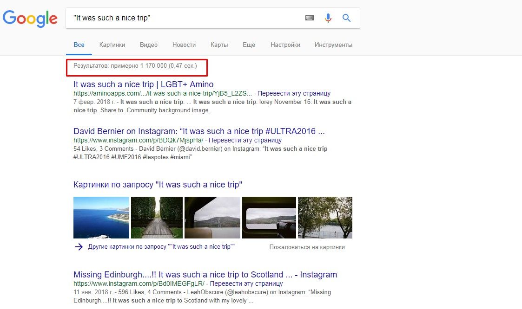Open LGBT+ Amino result title
This screenshot has height=309, width=522.
(x=144, y=84)
